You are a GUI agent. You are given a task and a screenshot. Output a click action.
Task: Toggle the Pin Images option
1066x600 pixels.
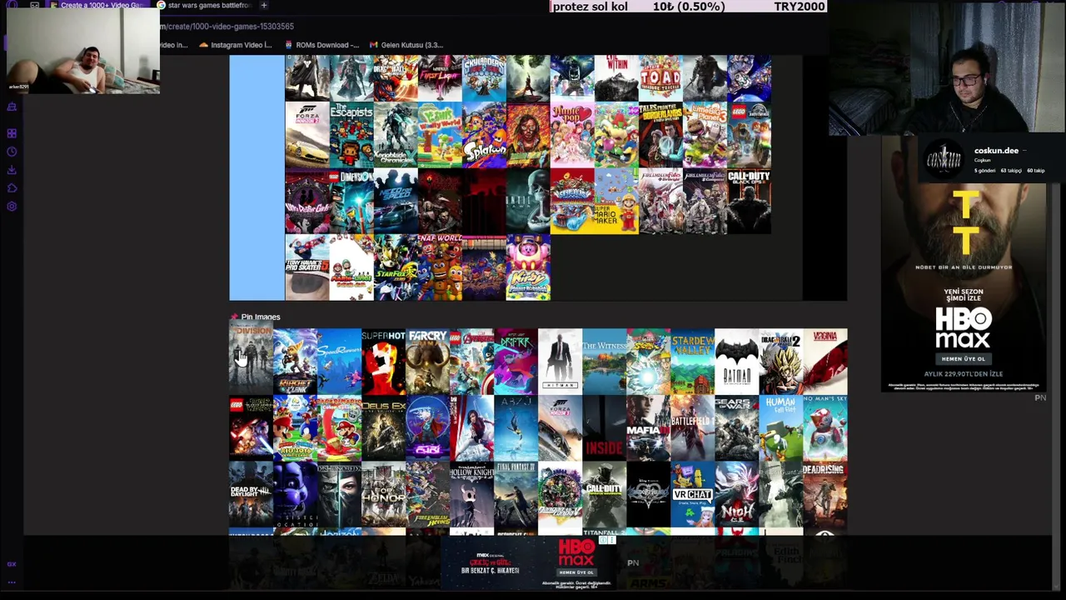[x=255, y=317]
